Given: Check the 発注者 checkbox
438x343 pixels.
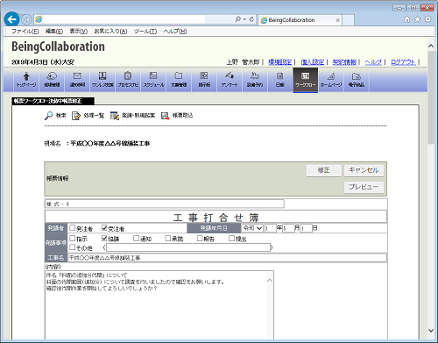Looking at the screenshot, I should 73,228.
